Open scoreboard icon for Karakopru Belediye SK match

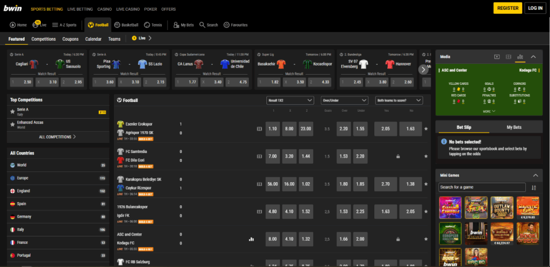pyautogui.click(x=259, y=184)
